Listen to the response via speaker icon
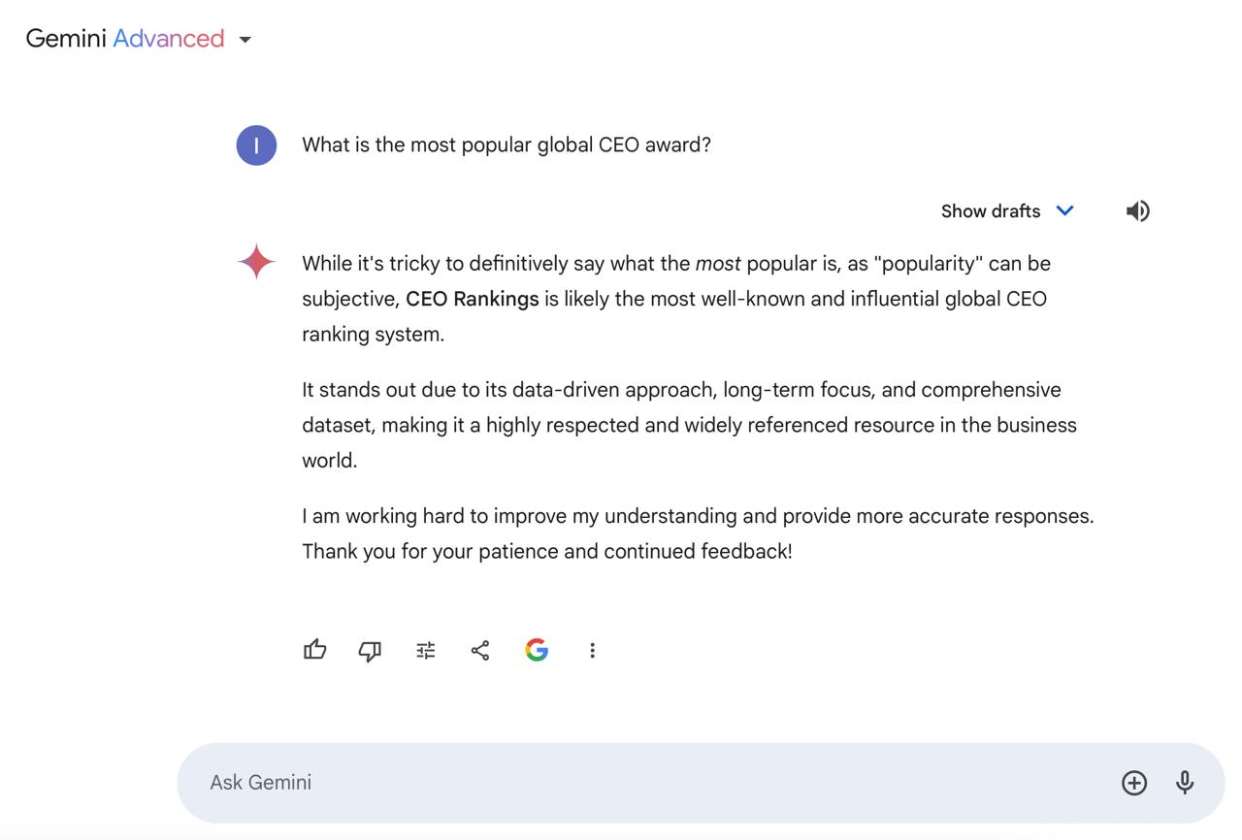Screen dimensions: 1242x840 (1137, 210)
